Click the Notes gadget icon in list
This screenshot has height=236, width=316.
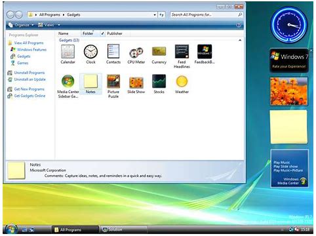(x=90, y=81)
